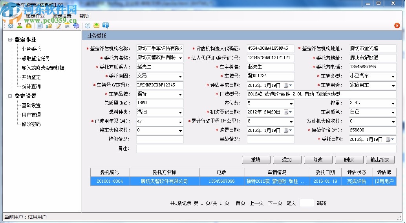Open calendar picker for 委托日期
Viewport: 406px width, 223px height.
(390, 139)
